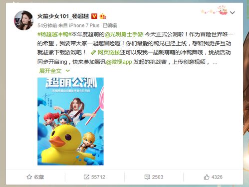Open the post options chevron menu
This screenshot has width=249, height=187.
point(233,12)
